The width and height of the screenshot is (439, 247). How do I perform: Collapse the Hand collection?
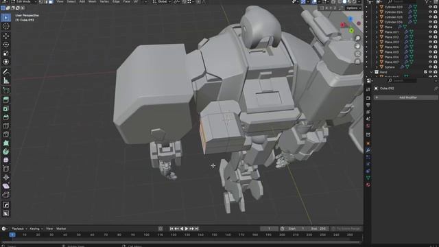coord(372,72)
